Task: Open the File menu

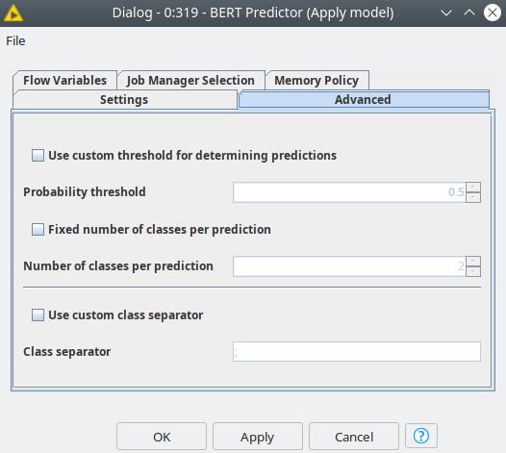Action: tap(15, 41)
